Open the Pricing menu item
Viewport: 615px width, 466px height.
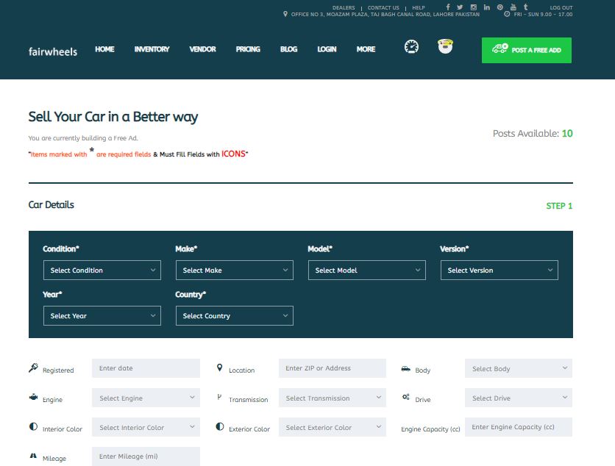click(248, 49)
